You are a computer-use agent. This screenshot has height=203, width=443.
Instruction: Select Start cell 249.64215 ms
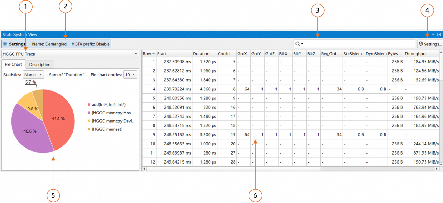click(174, 162)
